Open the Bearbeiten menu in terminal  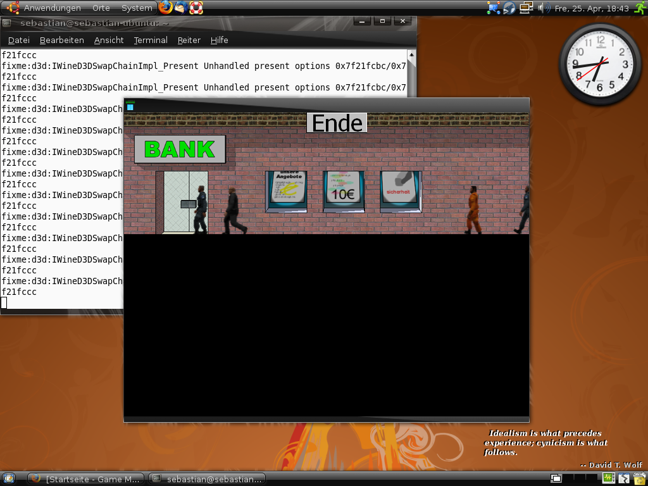coord(61,40)
